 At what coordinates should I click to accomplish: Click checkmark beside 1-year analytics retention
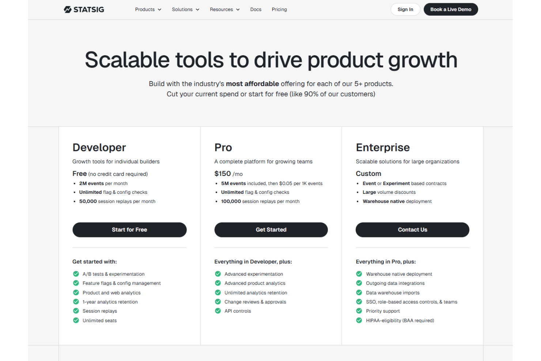(76, 302)
